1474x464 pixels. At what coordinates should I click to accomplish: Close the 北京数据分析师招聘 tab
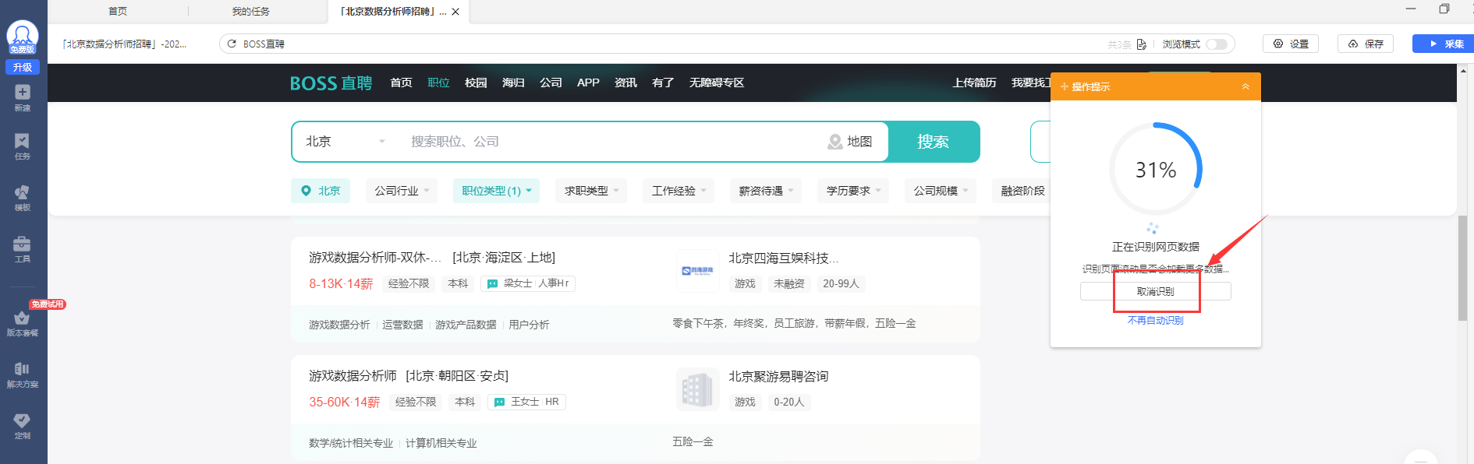[x=455, y=12]
